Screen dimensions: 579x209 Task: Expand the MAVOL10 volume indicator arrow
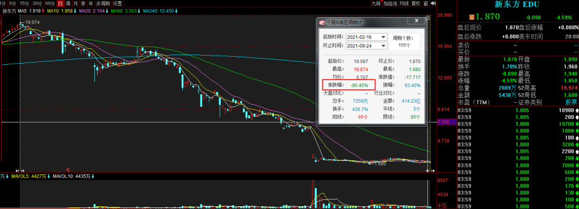tap(93, 176)
